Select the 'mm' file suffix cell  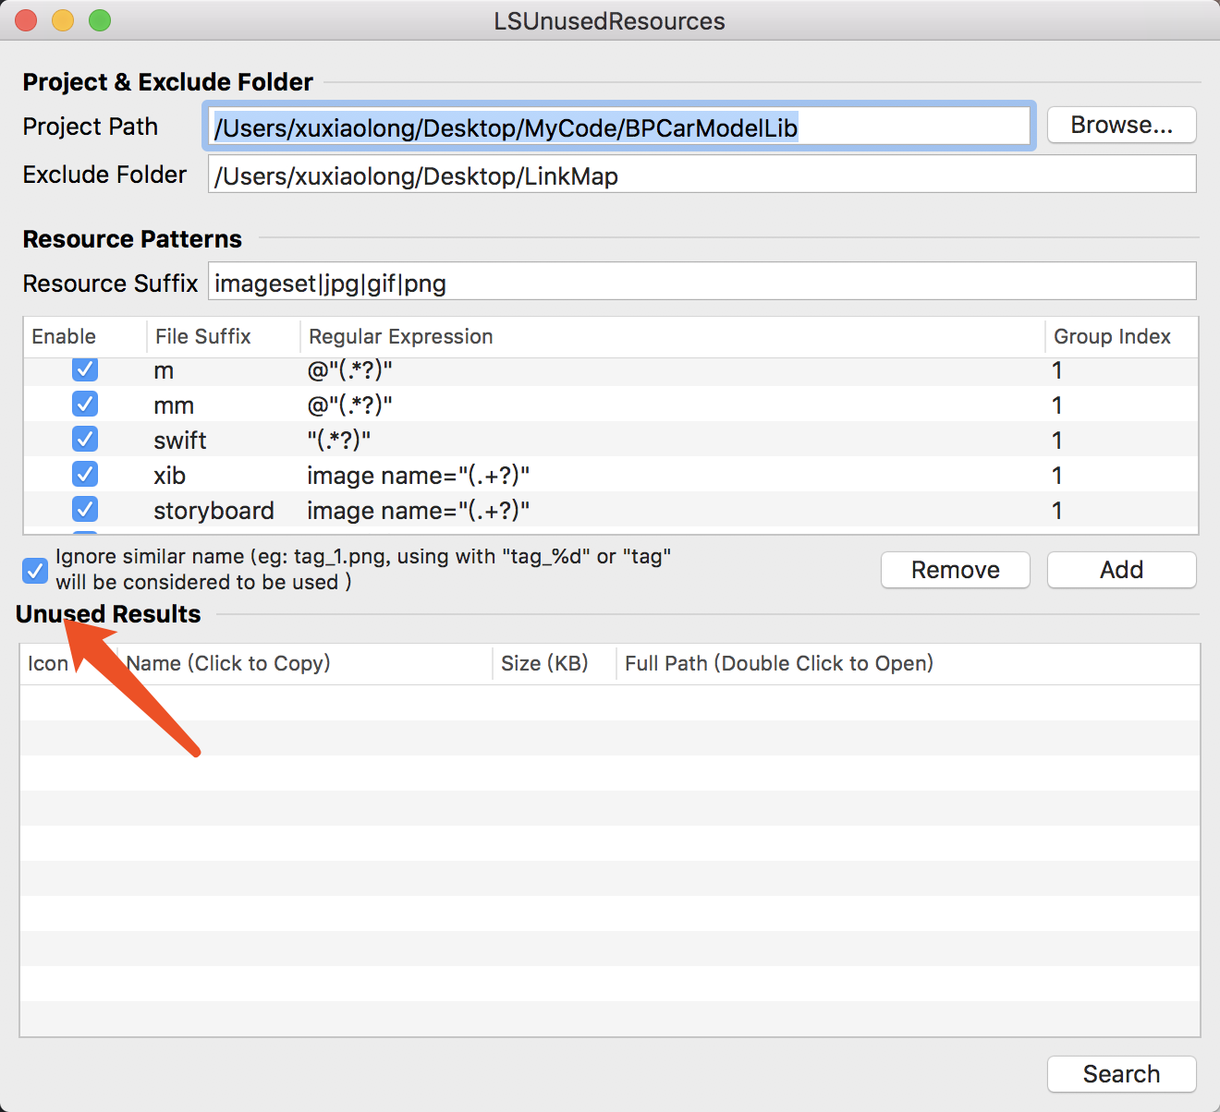click(174, 406)
